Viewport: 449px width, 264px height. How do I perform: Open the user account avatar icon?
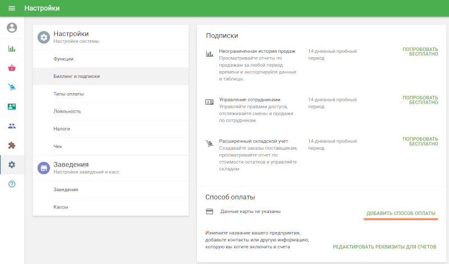click(12, 27)
